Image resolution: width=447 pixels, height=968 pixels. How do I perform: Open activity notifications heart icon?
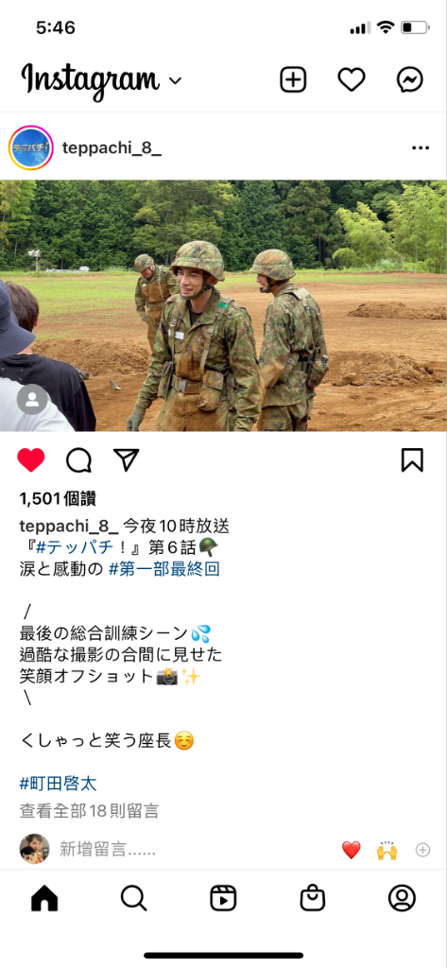point(352,79)
